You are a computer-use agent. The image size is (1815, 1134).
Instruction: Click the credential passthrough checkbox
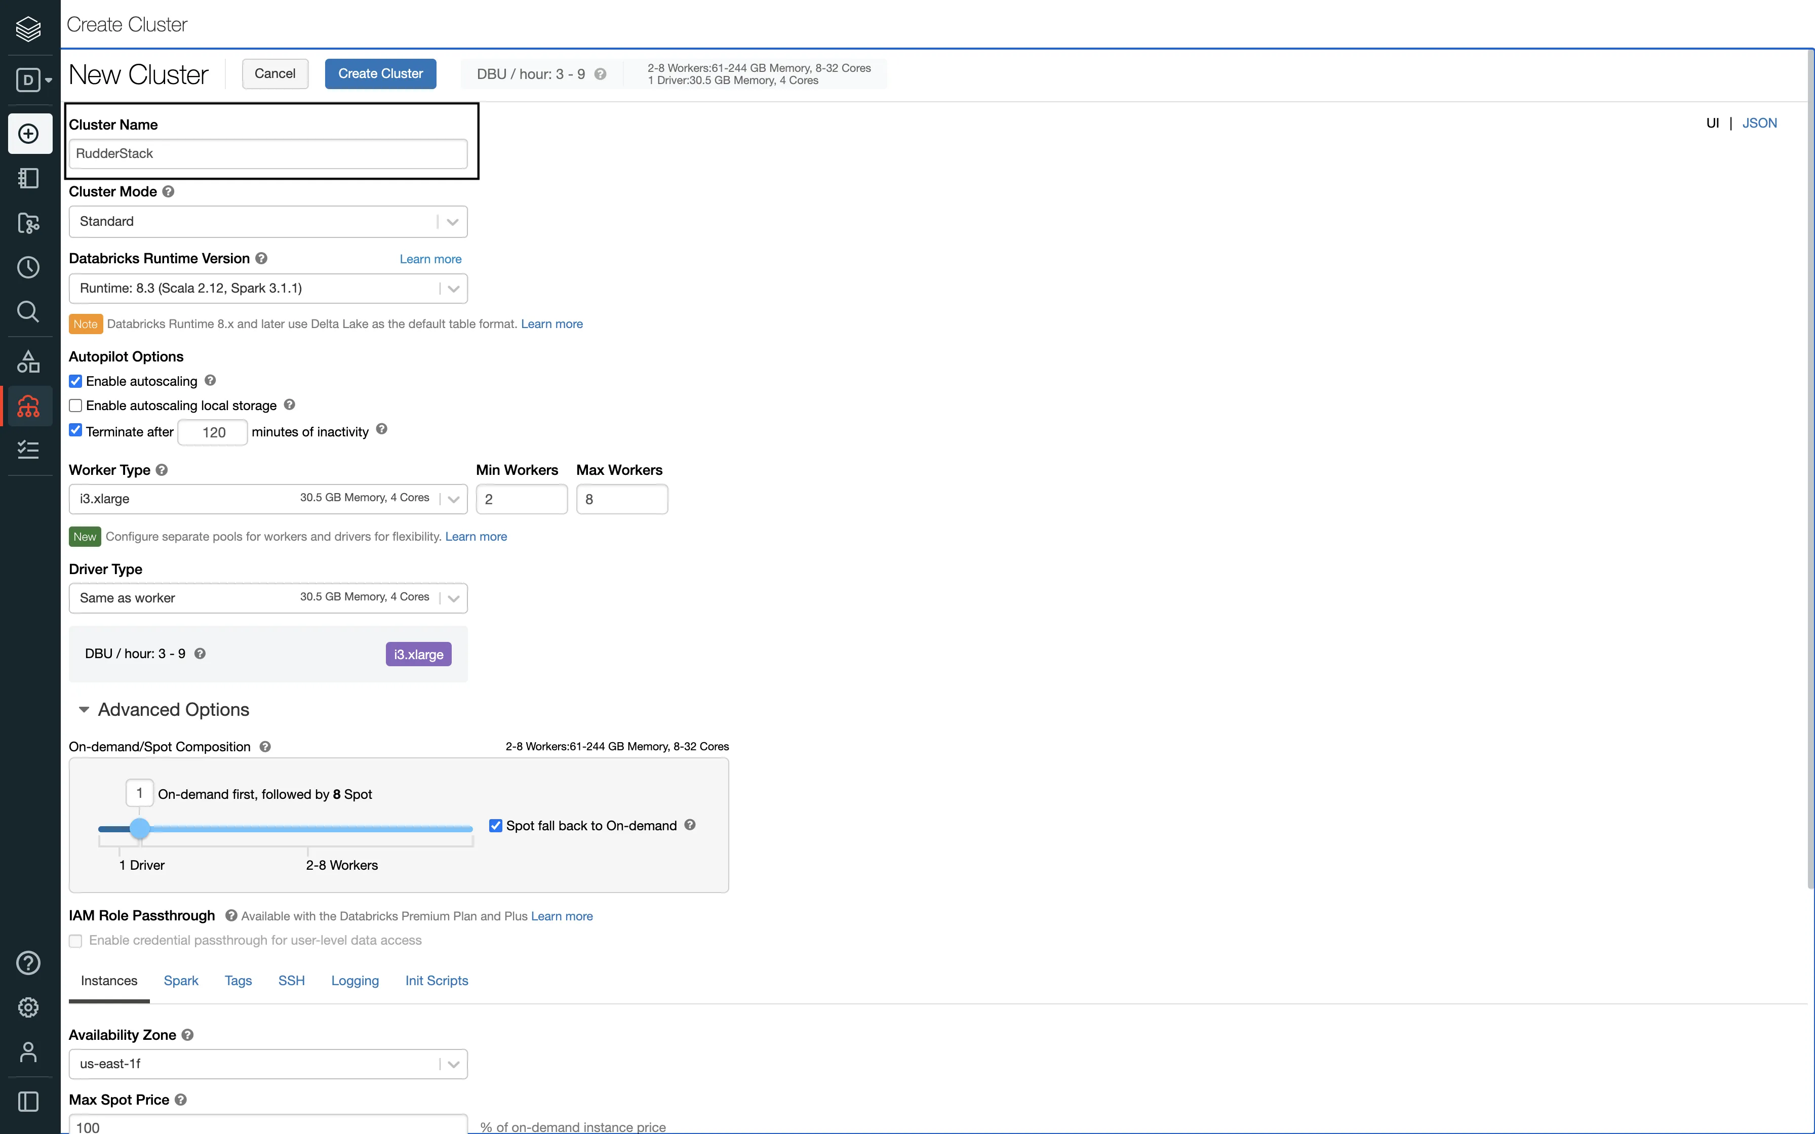click(x=76, y=941)
